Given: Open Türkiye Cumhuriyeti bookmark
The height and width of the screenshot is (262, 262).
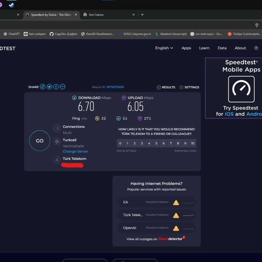Looking at the screenshot, I should (x=244, y=34).
